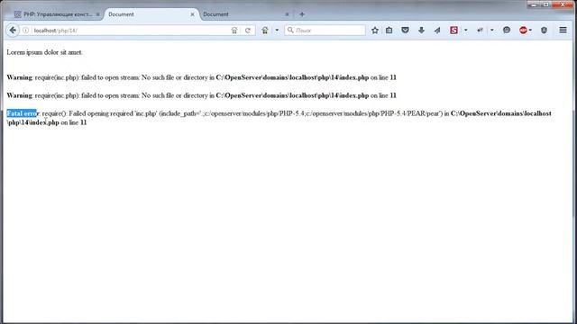Click the reader-mode icon inside the address bar
This screenshot has height=324, width=577.
click(234, 31)
